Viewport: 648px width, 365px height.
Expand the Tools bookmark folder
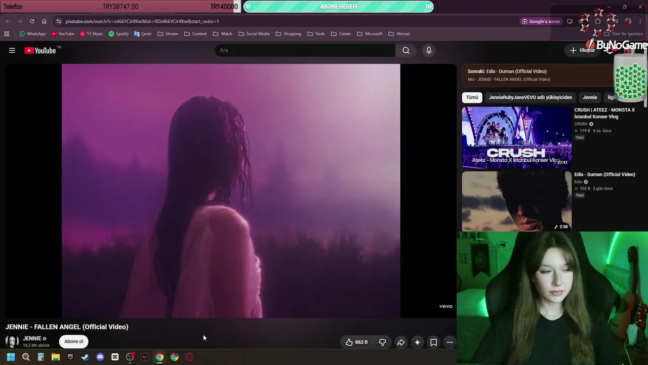click(316, 34)
